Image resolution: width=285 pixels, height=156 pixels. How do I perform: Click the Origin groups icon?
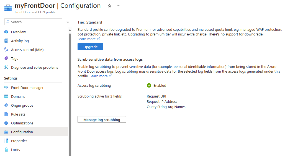pyautogui.click(x=6, y=105)
